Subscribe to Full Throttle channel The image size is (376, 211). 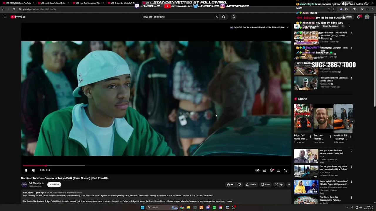tap(54, 185)
